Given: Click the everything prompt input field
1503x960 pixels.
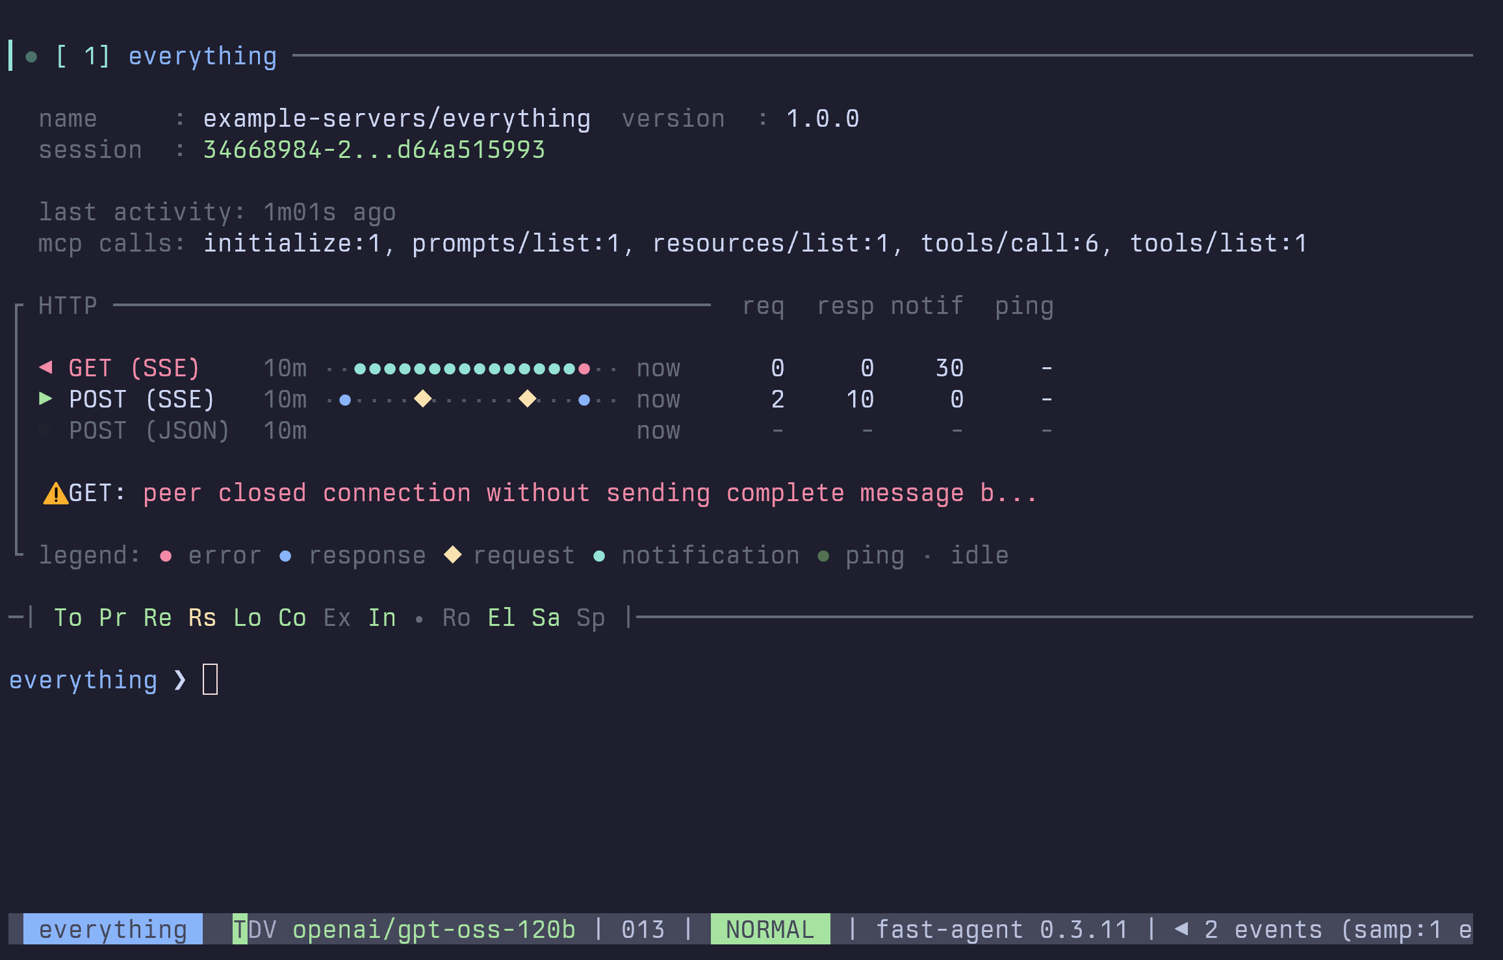Looking at the screenshot, I should [209, 679].
